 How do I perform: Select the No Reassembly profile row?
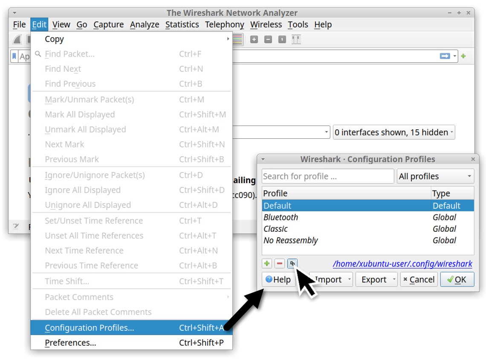point(368,240)
